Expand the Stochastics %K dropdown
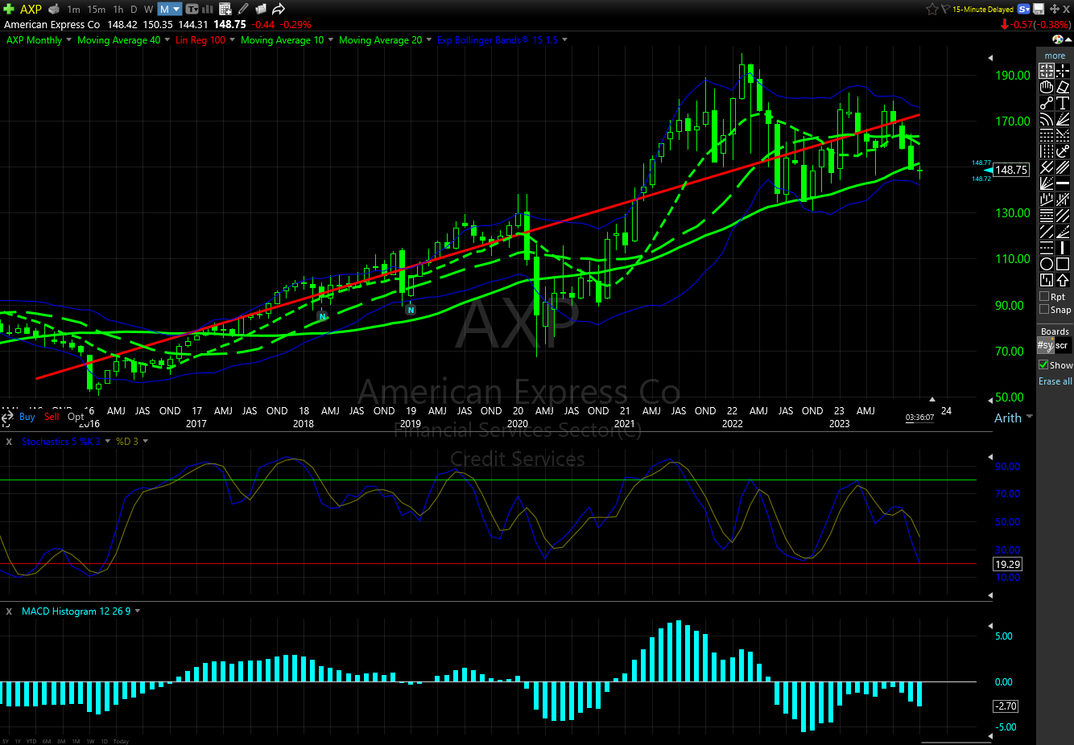This screenshot has height=745, width=1074. click(x=108, y=442)
